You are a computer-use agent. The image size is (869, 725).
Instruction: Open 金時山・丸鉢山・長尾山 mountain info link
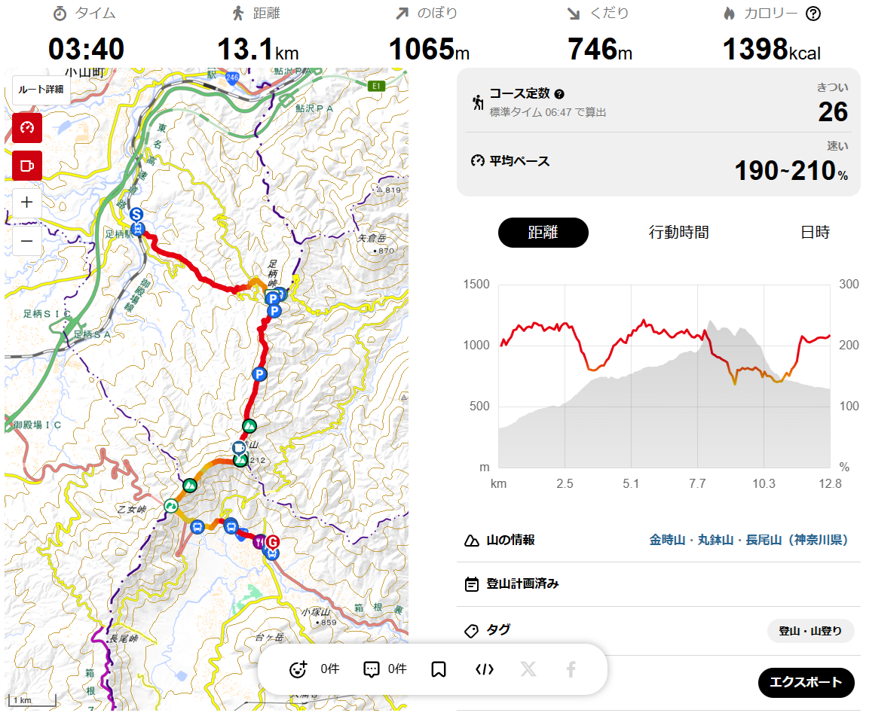tap(748, 540)
